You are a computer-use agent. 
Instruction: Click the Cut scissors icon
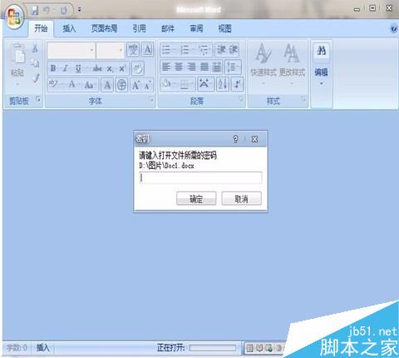tap(35, 48)
